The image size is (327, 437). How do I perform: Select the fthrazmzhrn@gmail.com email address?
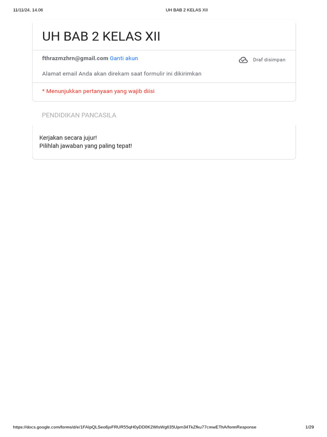[75, 58]
